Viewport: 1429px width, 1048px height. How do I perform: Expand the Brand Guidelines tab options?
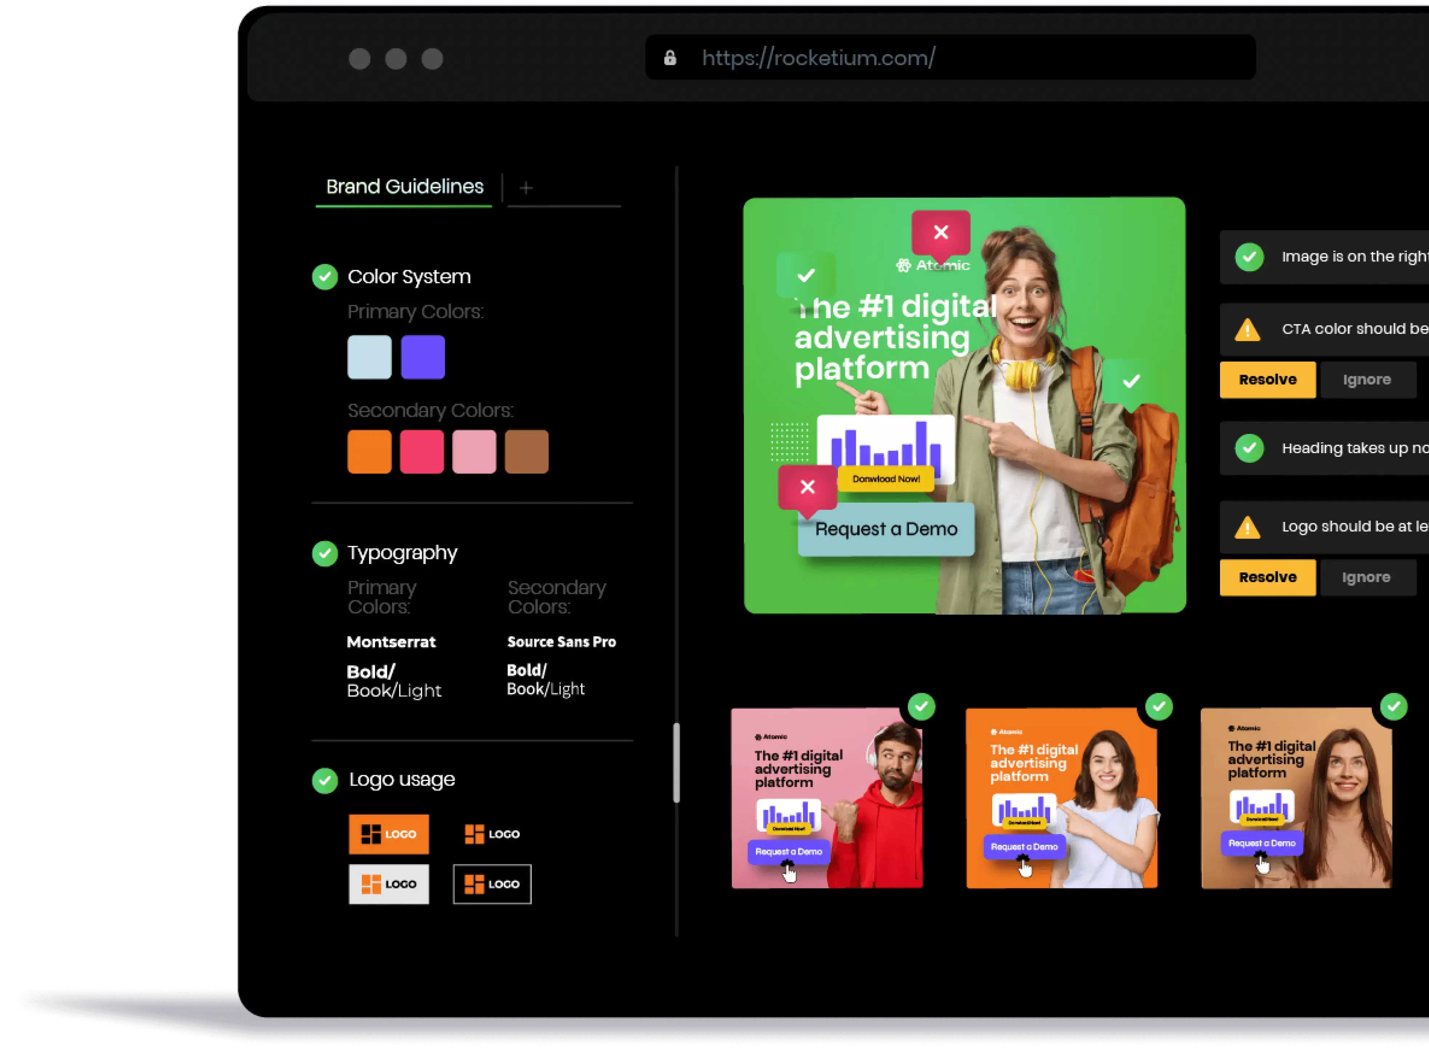[526, 186]
